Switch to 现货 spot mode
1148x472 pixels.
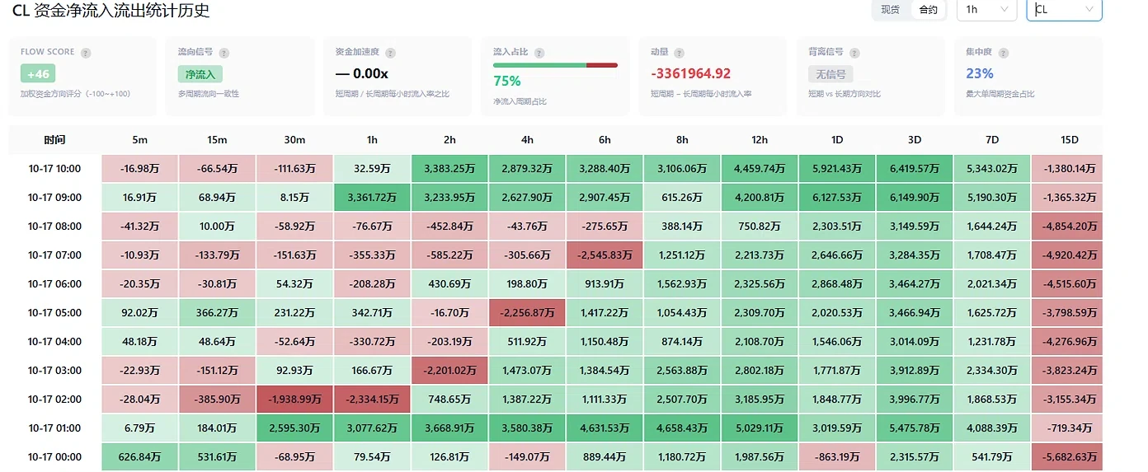tap(891, 10)
